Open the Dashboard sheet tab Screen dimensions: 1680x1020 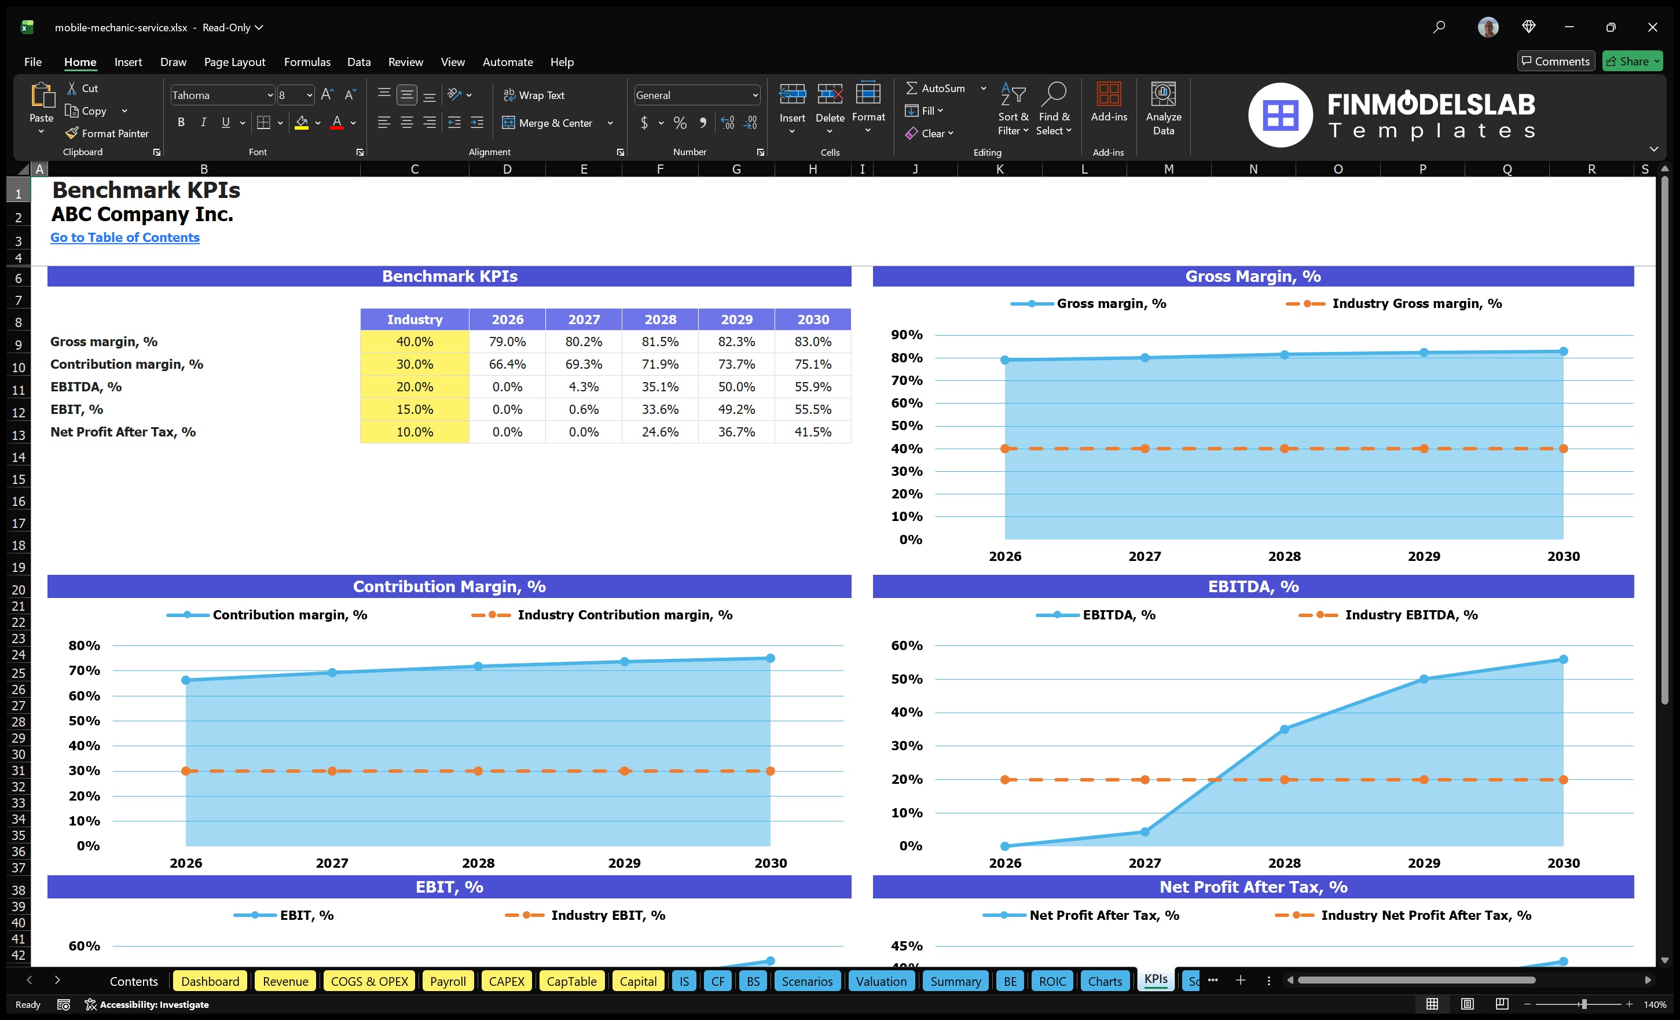pyautogui.click(x=210, y=981)
